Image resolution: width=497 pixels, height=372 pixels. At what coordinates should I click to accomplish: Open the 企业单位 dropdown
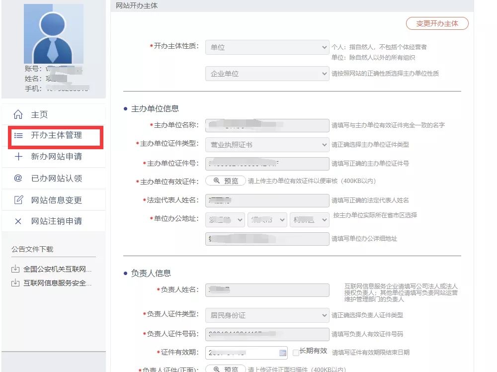(x=267, y=74)
